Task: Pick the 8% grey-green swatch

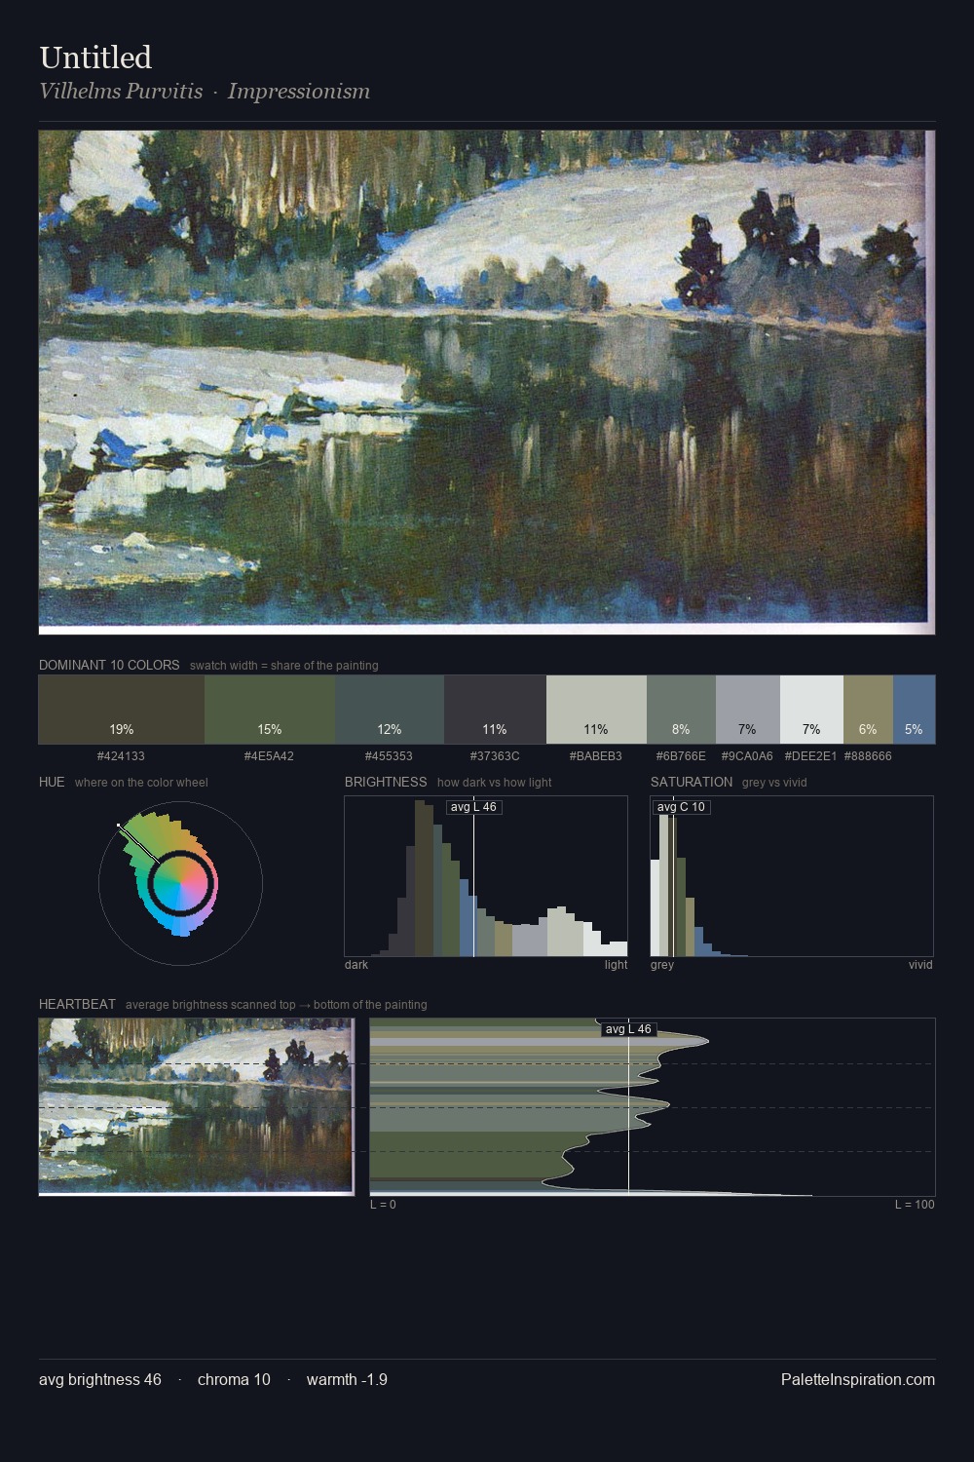Action: (681, 710)
